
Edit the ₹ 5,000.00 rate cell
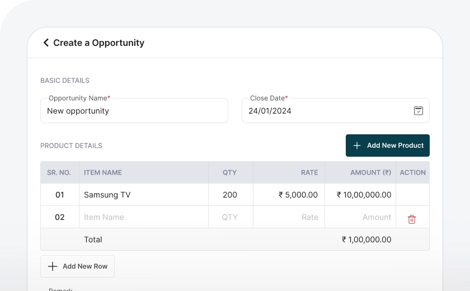coord(298,195)
